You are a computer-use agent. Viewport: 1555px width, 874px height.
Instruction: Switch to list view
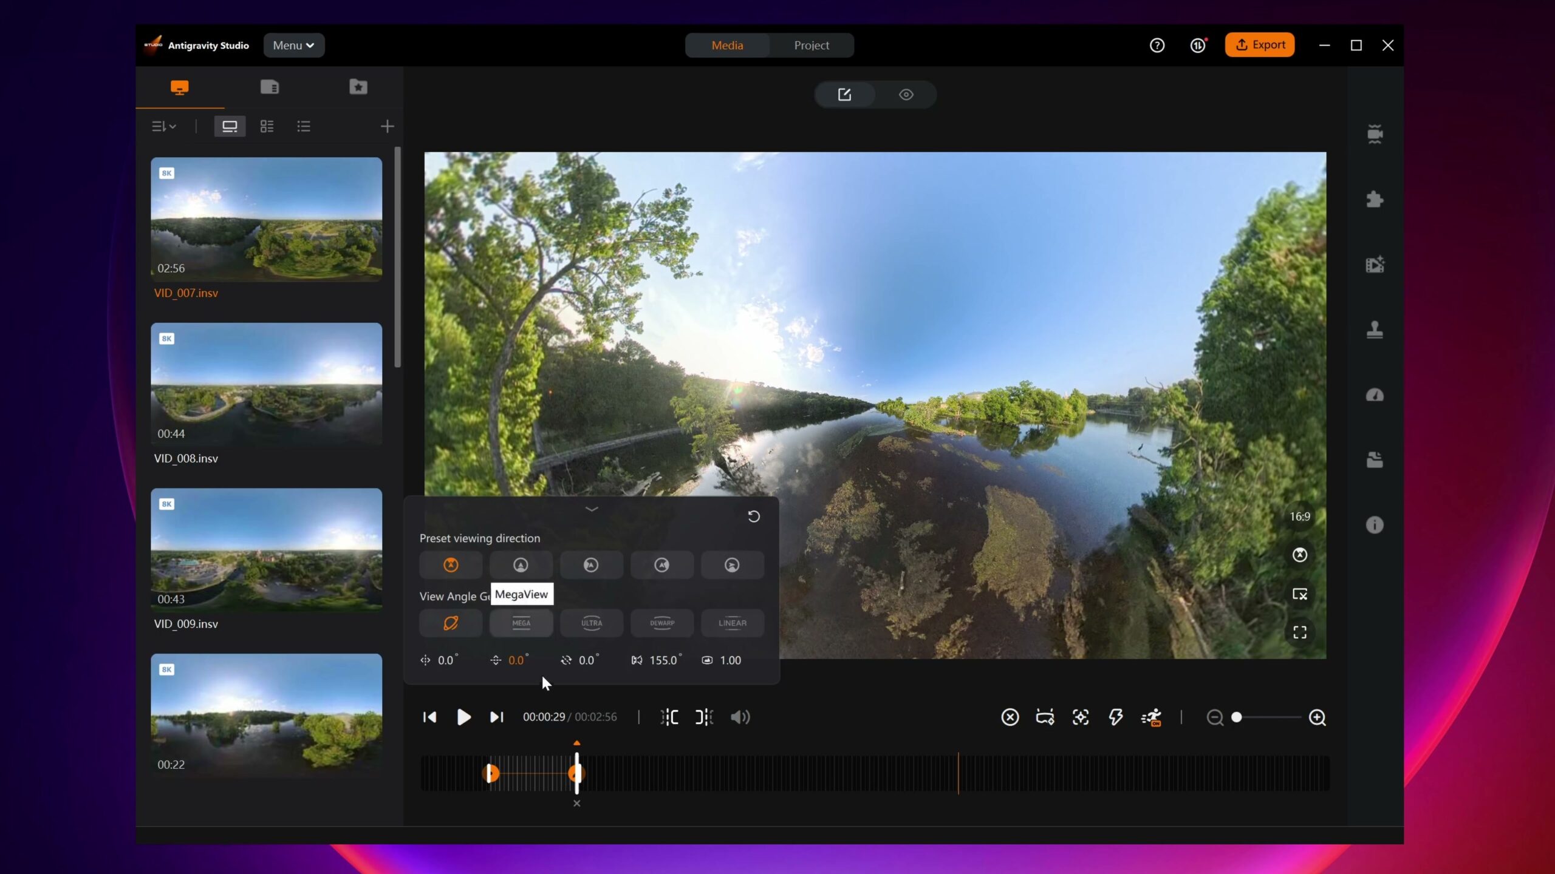tap(304, 126)
